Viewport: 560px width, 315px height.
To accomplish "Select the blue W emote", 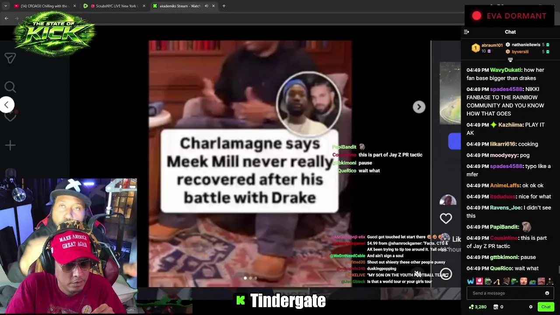I will [x=470, y=281].
